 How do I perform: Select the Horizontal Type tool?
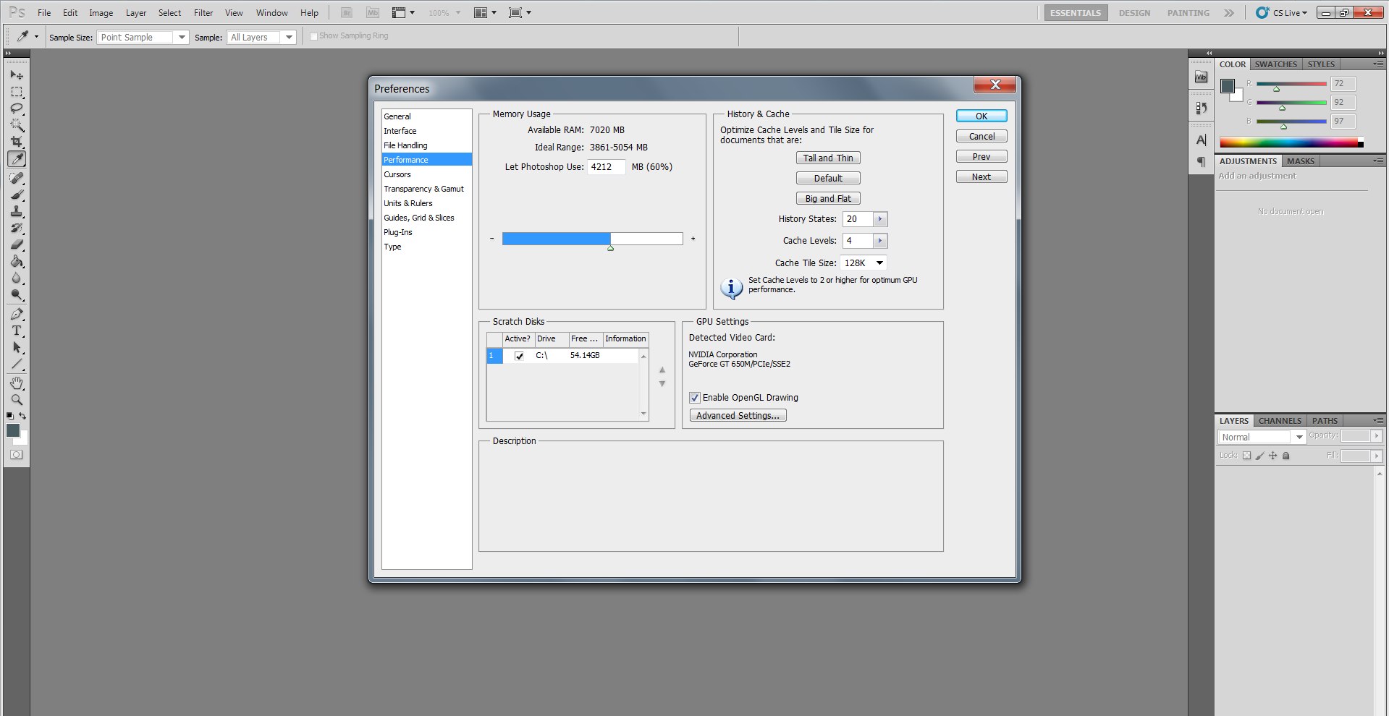[17, 331]
